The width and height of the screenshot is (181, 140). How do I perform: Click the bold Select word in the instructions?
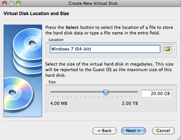(72, 28)
